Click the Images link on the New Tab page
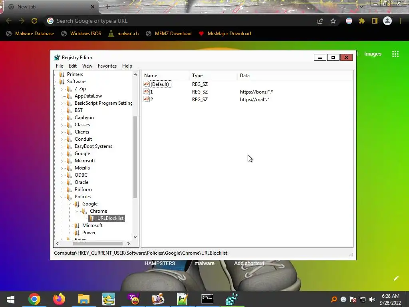Image resolution: width=409 pixels, height=307 pixels. [373, 54]
